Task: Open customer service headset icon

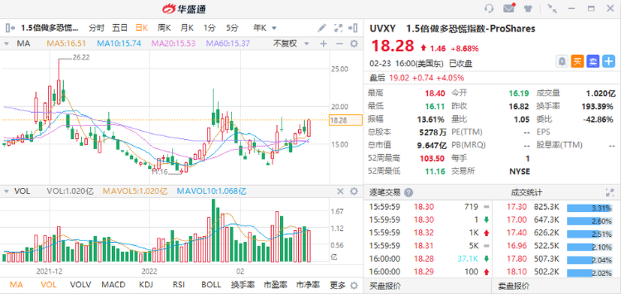Action: (489, 8)
